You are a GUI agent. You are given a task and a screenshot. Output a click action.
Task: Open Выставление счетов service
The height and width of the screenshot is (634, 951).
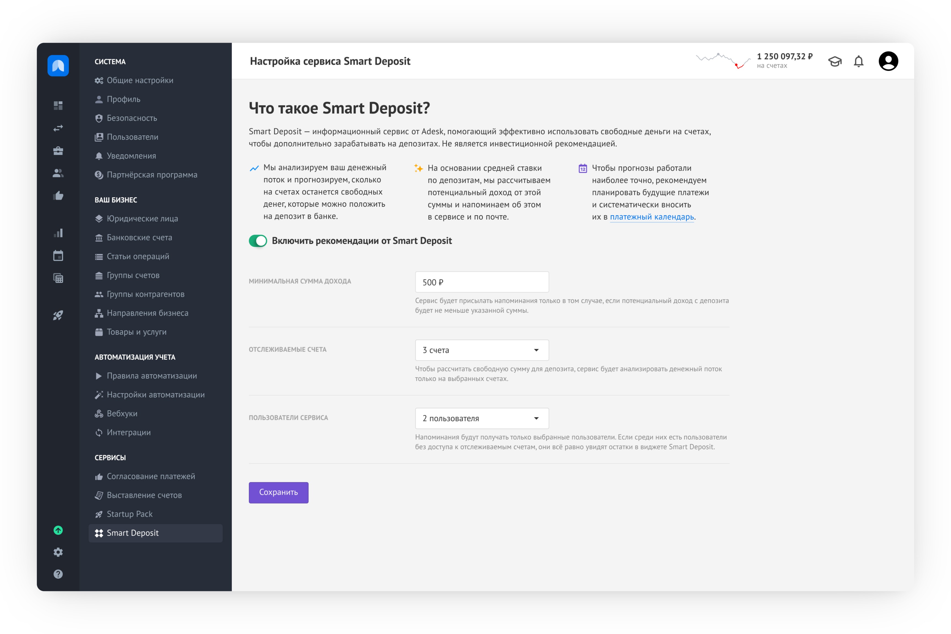(155, 495)
